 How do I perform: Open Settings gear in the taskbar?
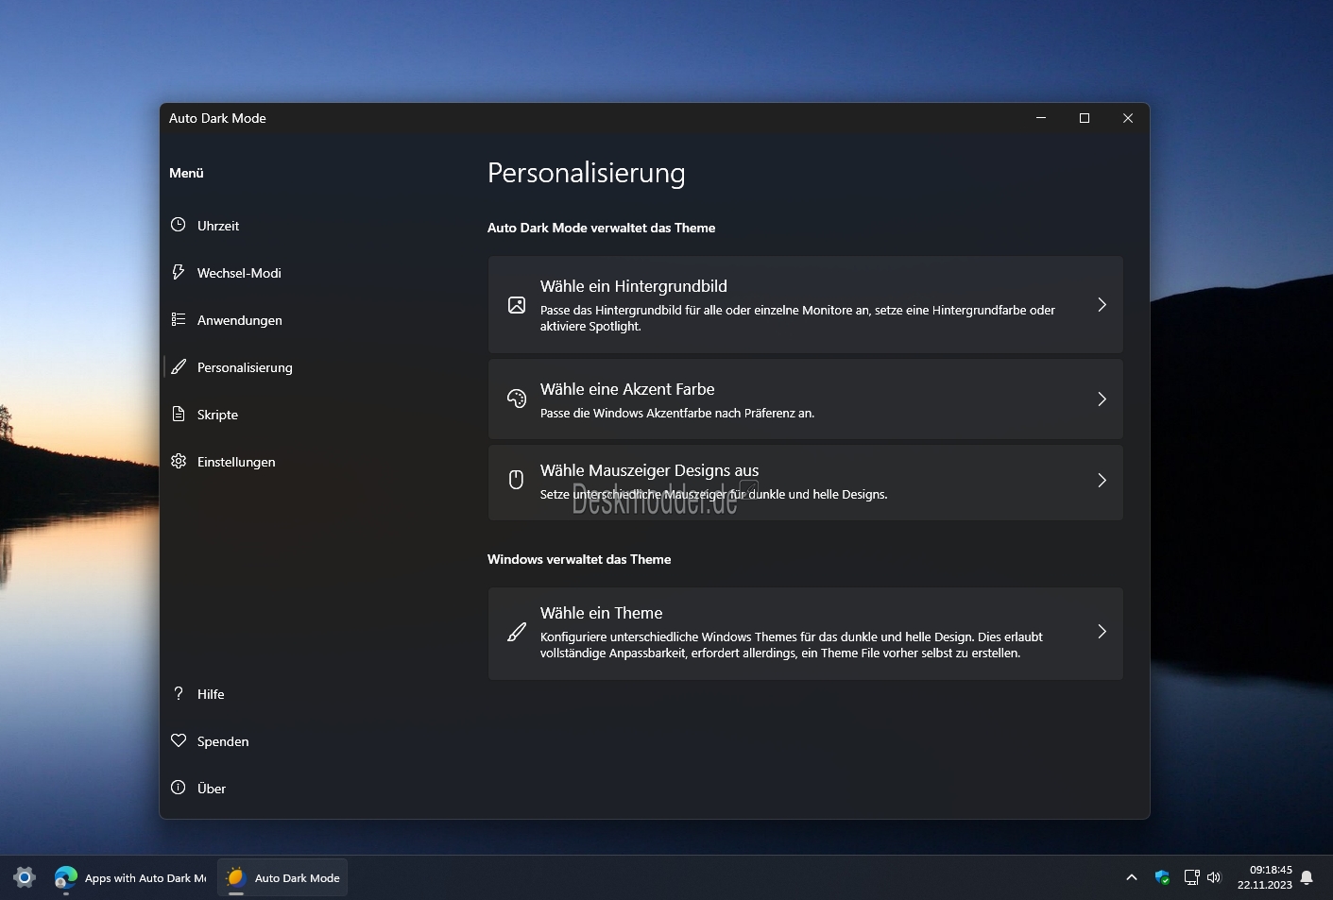coord(25,877)
